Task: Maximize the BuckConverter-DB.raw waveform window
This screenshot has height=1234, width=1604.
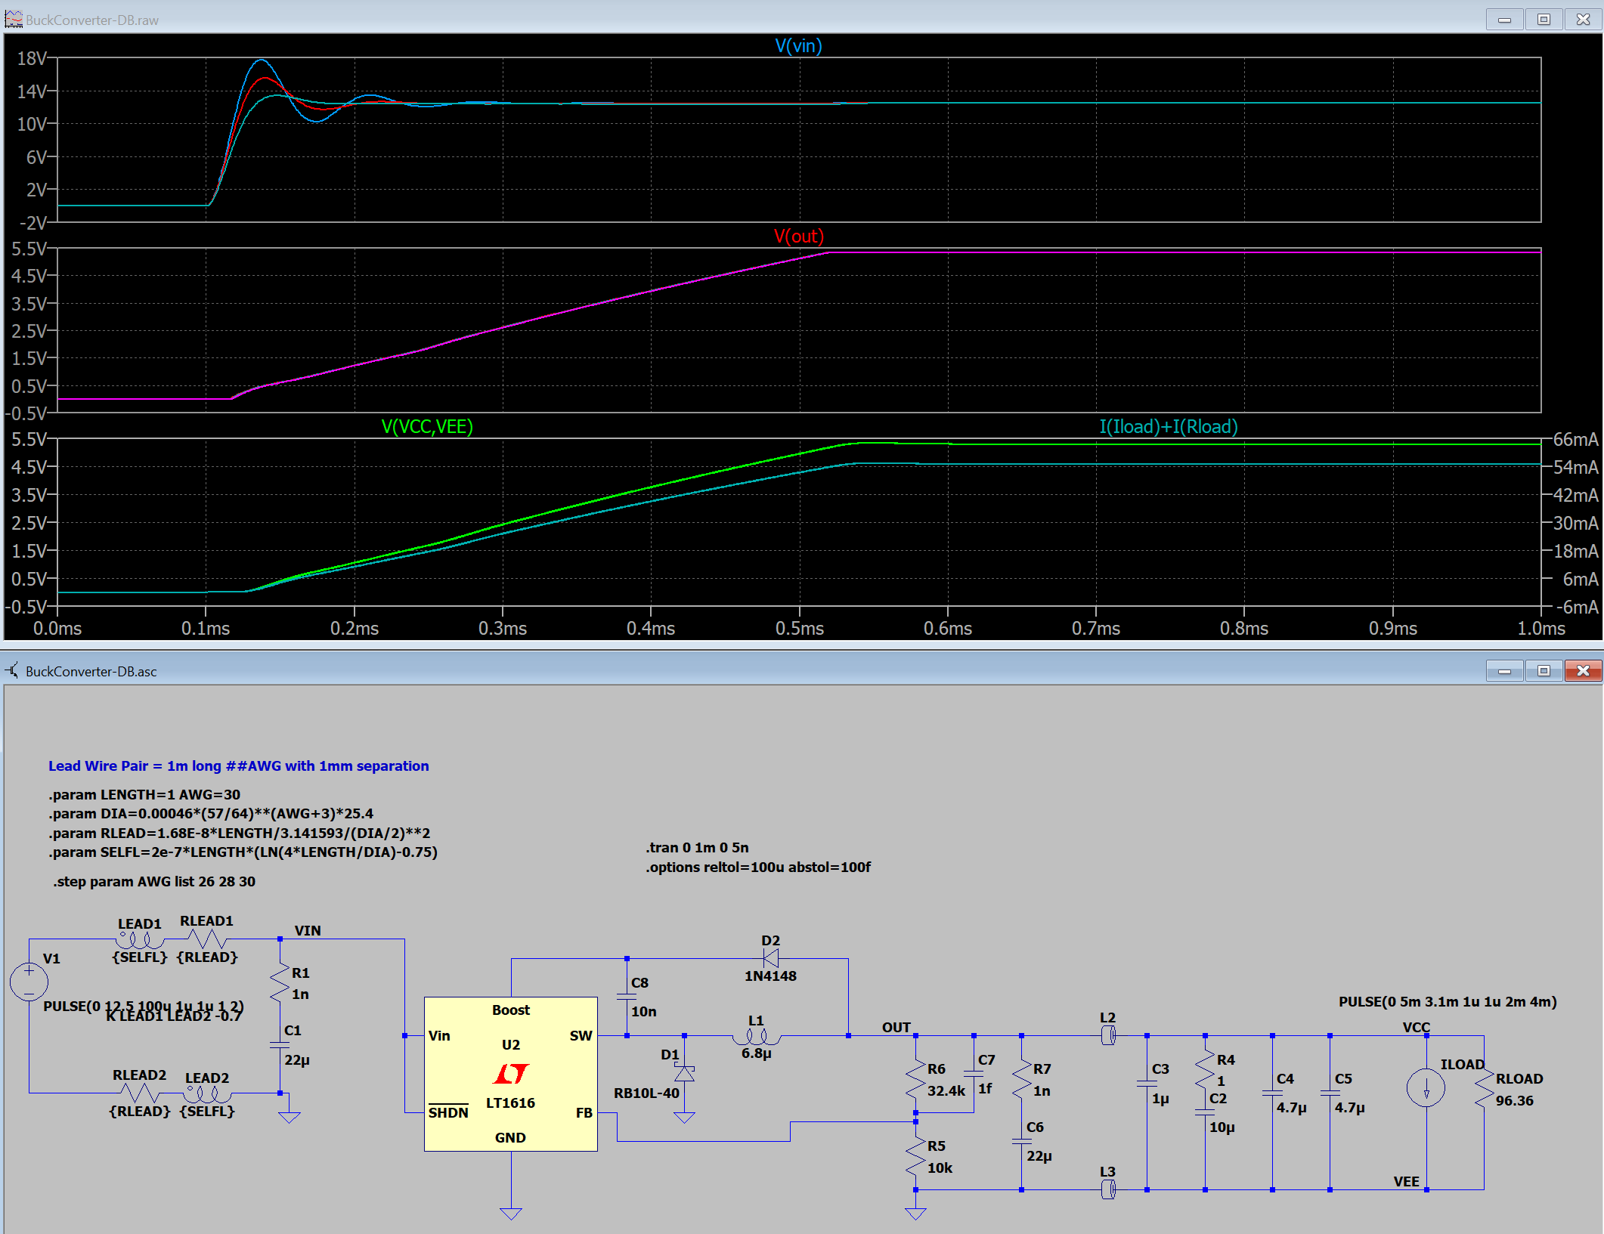Action: coord(1544,20)
